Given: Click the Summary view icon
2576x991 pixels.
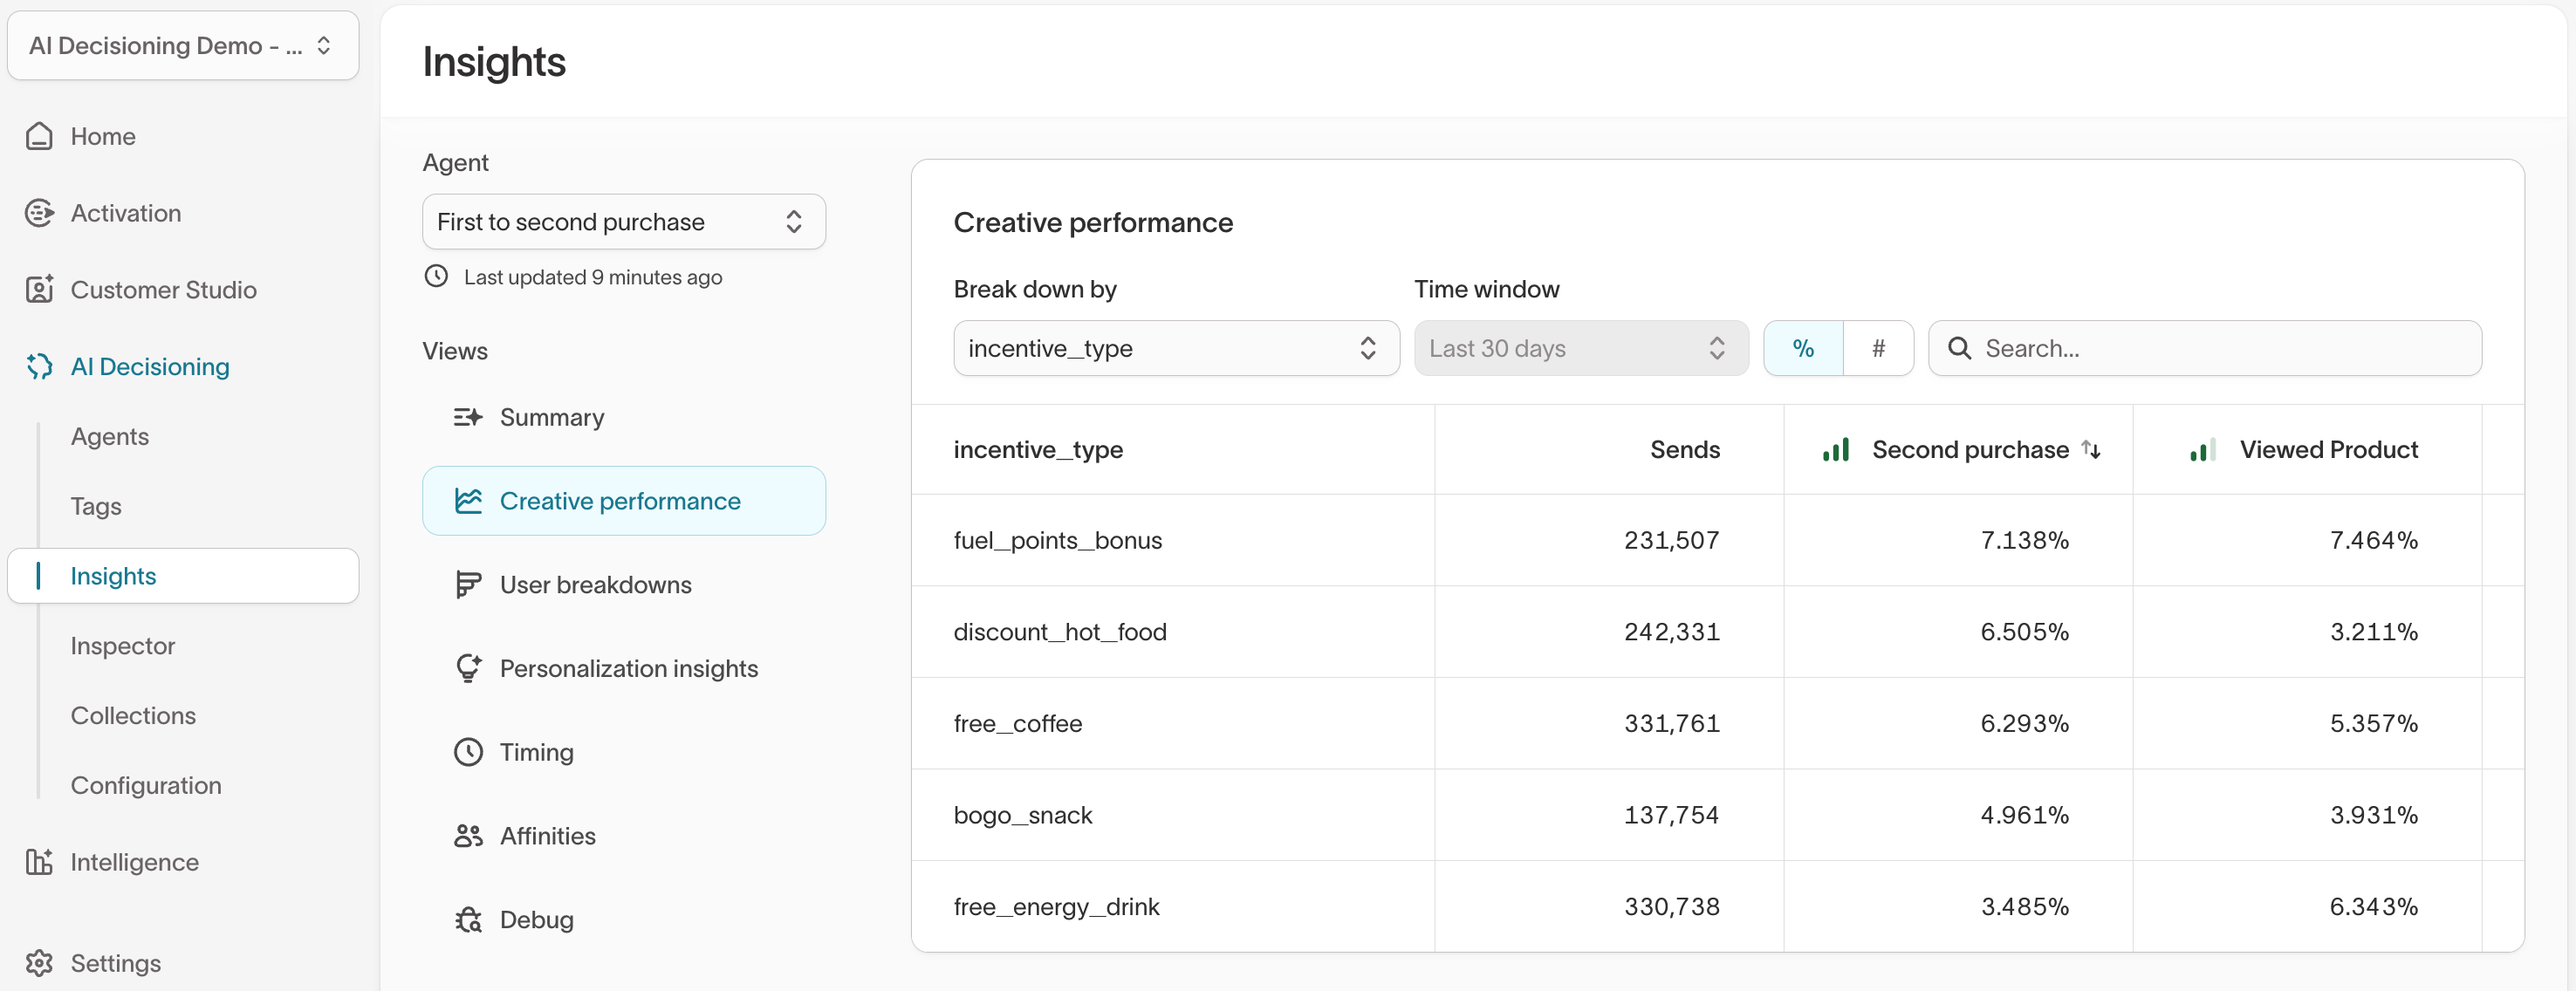Looking at the screenshot, I should (468, 417).
